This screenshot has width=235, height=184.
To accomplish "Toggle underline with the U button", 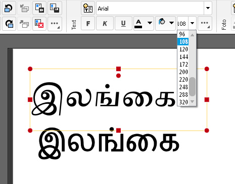I will coord(123,23).
